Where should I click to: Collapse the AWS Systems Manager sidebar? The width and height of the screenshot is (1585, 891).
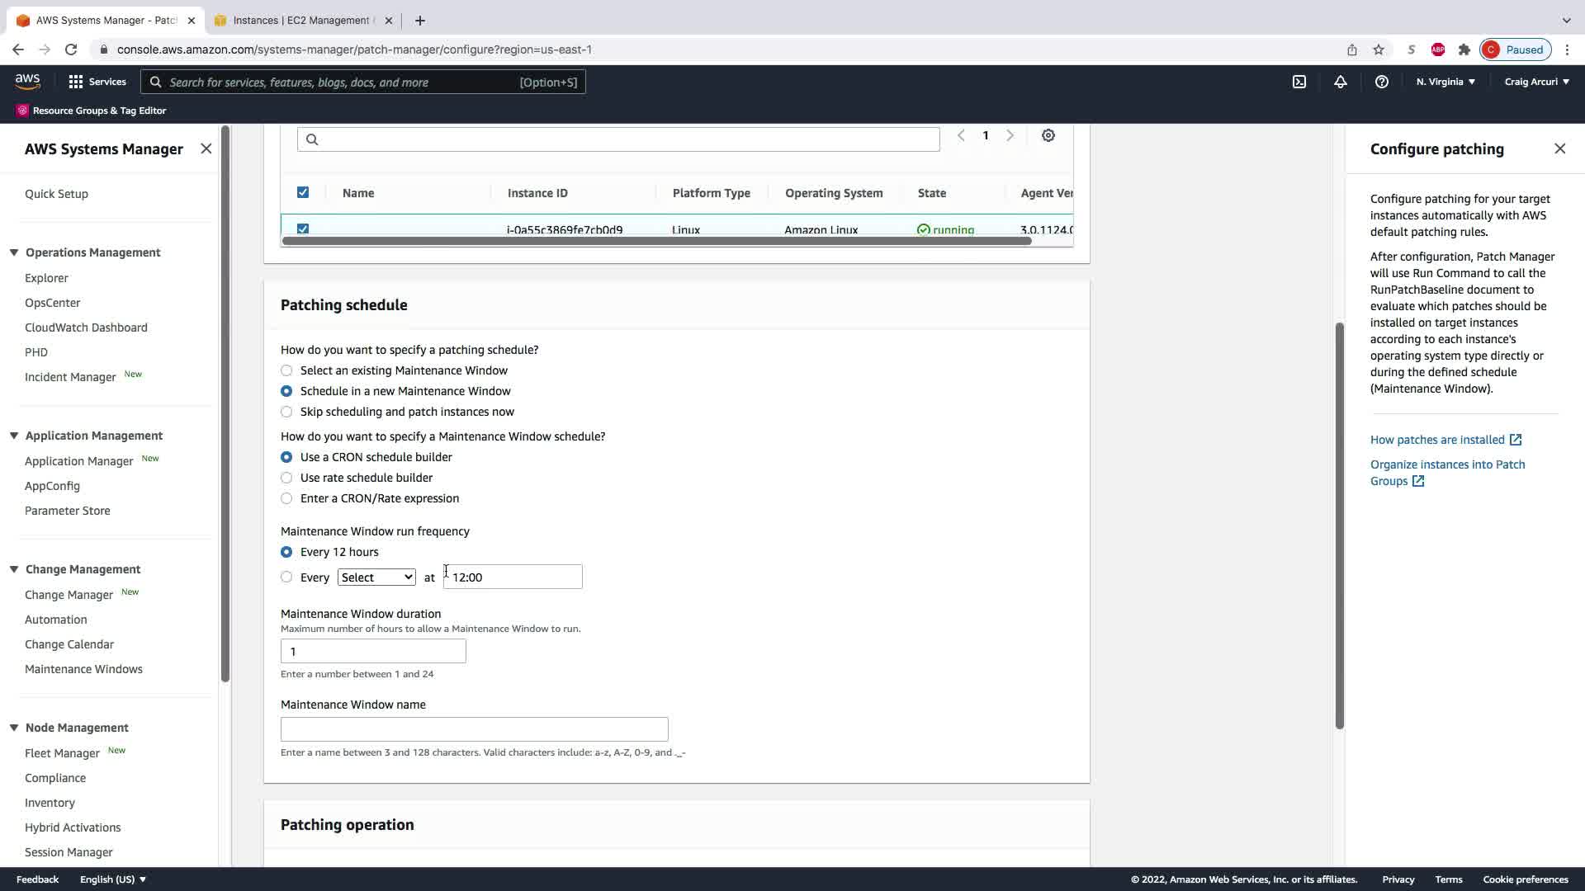tap(206, 148)
